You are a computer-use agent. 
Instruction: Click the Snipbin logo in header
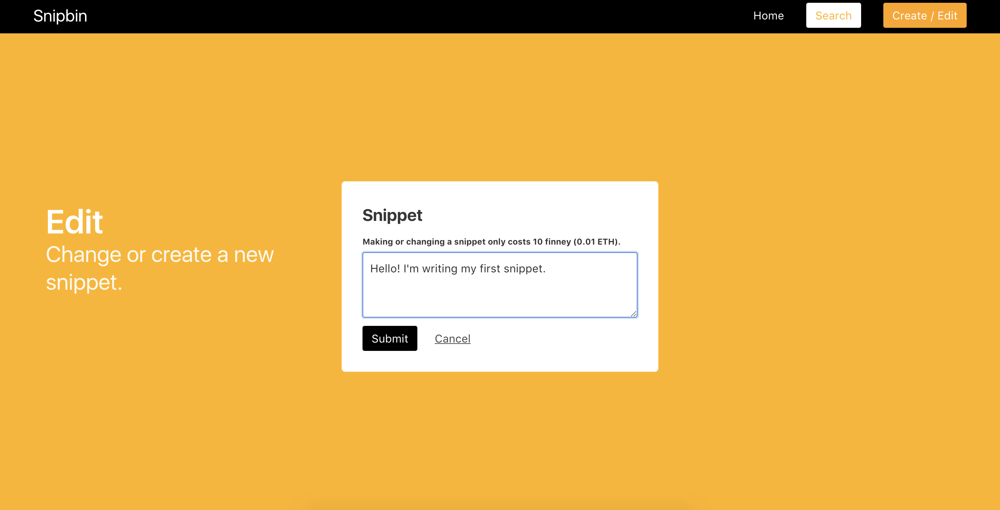tap(60, 16)
